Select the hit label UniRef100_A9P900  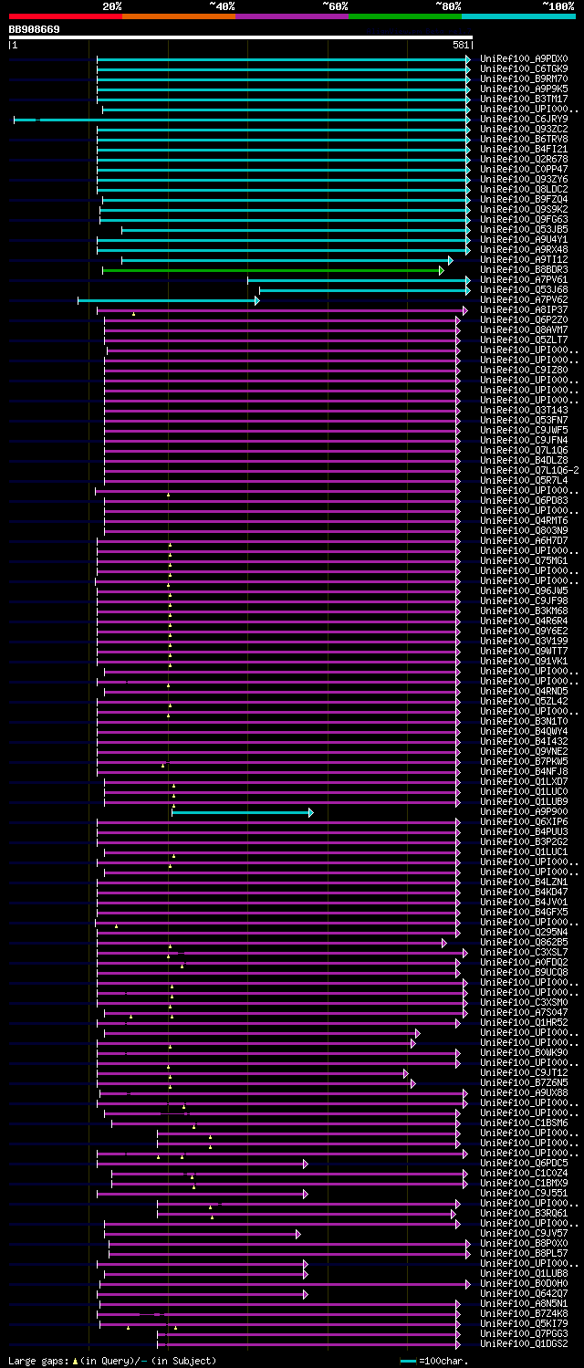(524, 812)
